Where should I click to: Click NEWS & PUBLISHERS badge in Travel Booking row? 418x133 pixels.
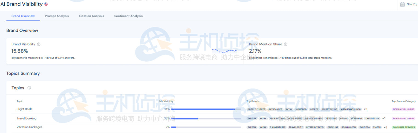(x=403, y=118)
